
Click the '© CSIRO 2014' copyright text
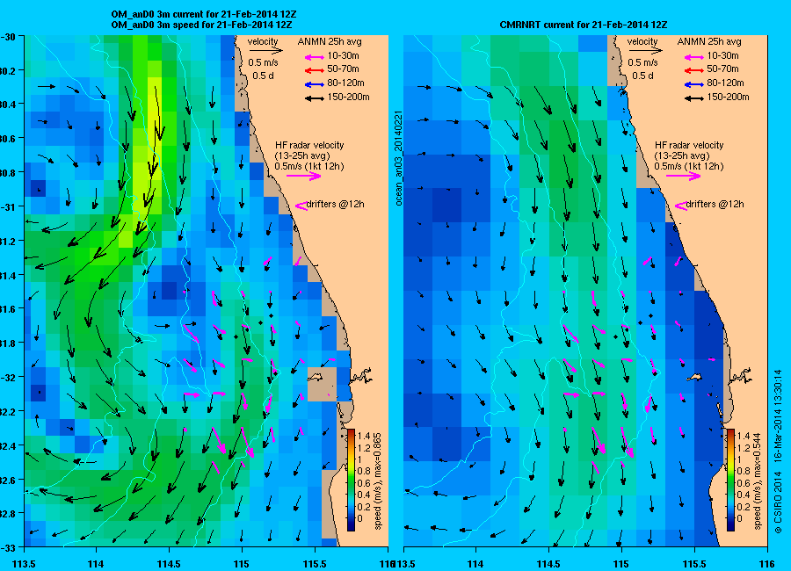pos(778,502)
